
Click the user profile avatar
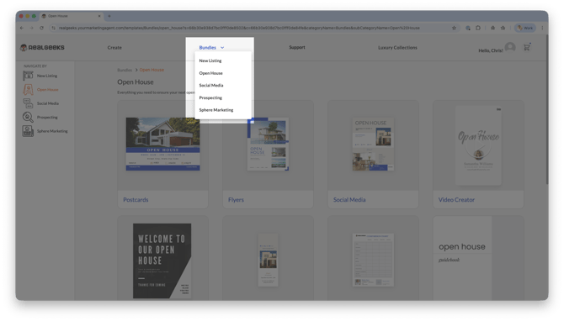pyautogui.click(x=510, y=47)
